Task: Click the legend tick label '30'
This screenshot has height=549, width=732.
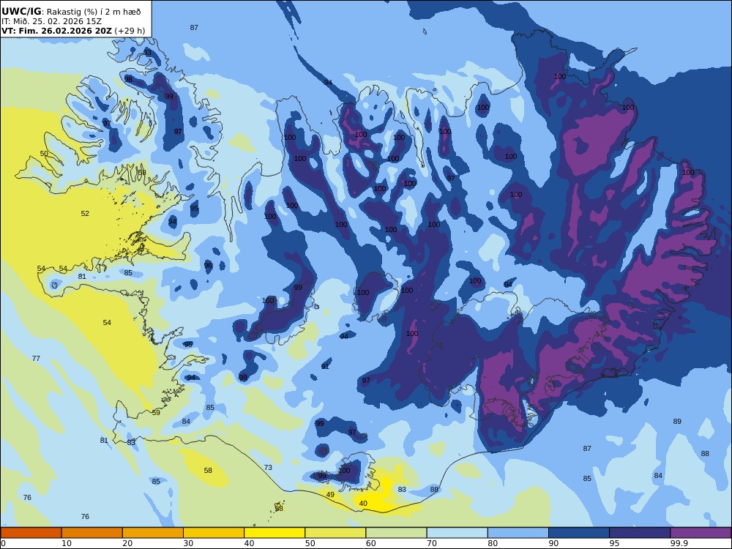Action: [x=188, y=543]
